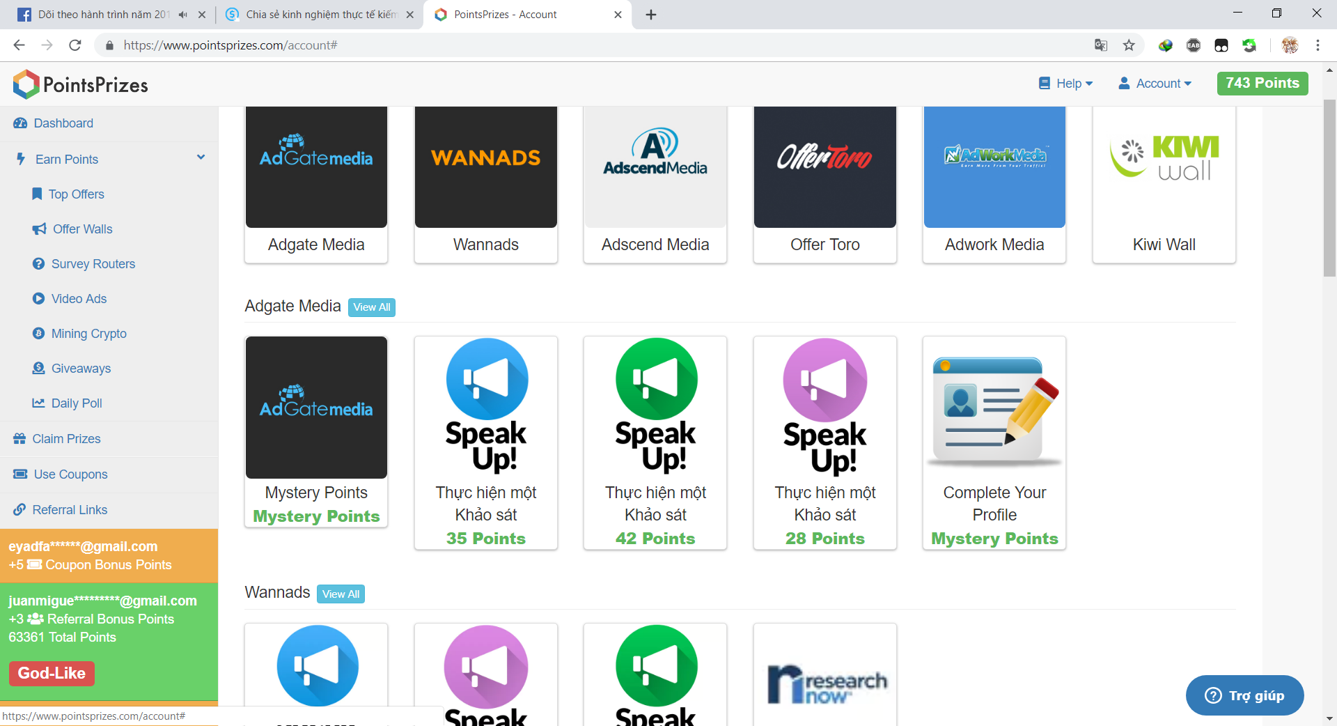This screenshot has height=726, width=1337.
Task: Open the Wannads offer wall card
Action: [486, 184]
